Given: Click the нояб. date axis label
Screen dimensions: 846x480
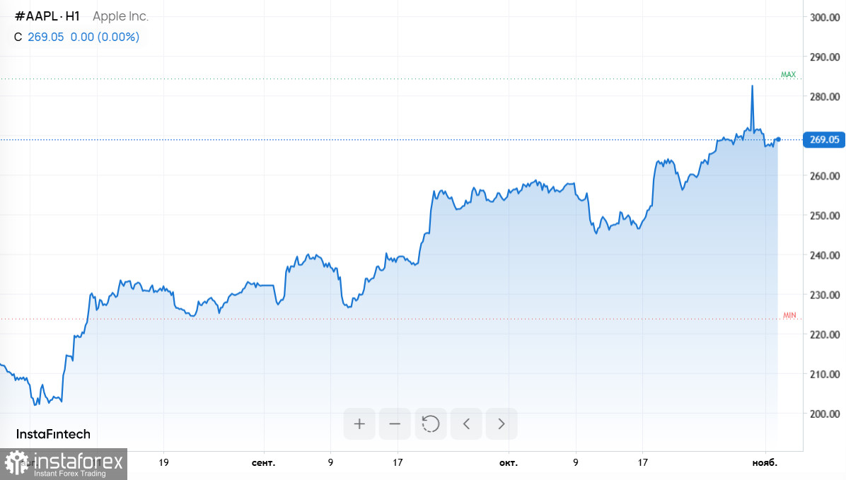Looking at the screenshot, I should pos(764,463).
